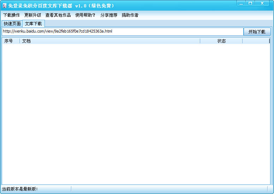Open the 分享推荐 menu
This screenshot has height=194, width=274.
point(109,15)
